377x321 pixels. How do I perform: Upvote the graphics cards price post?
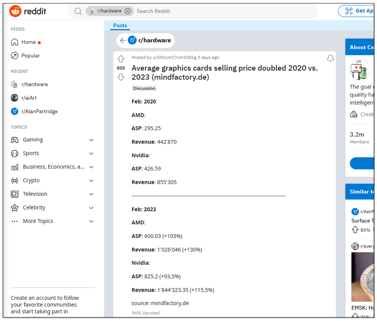click(x=121, y=59)
